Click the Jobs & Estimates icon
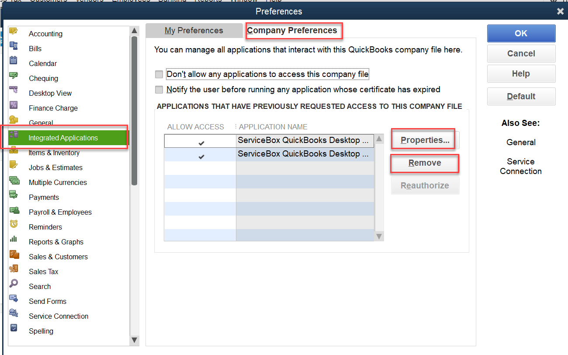 [x=14, y=164]
